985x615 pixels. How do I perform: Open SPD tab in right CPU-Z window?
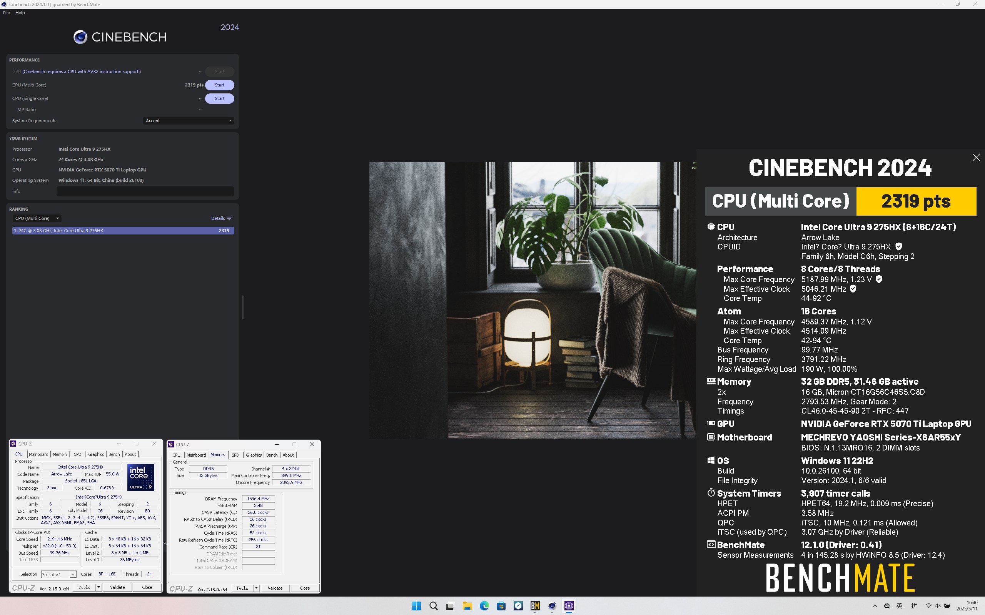235,455
